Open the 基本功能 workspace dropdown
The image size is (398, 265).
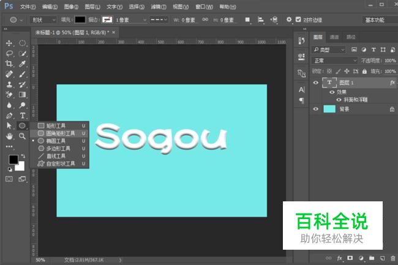pyautogui.click(x=380, y=20)
